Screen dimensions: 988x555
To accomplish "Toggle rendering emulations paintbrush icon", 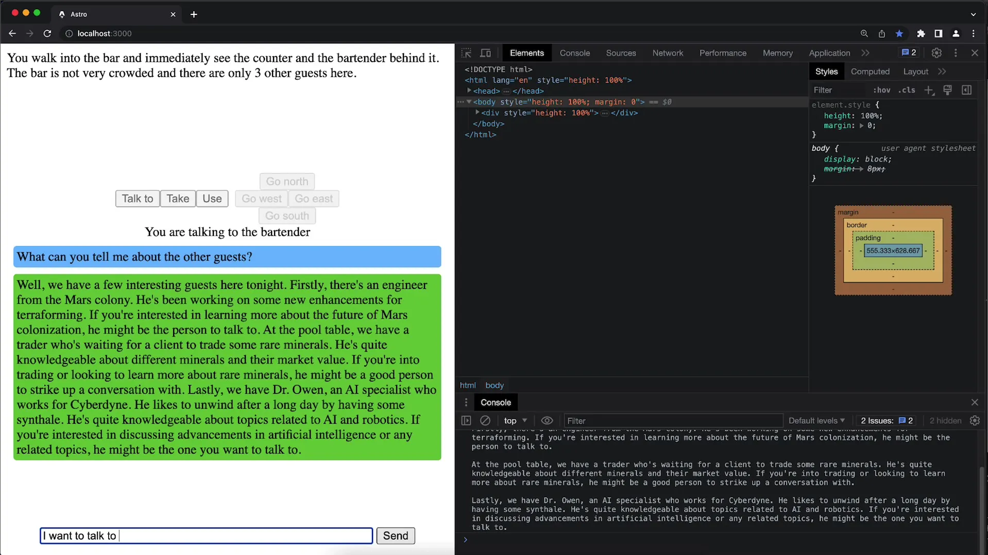I will (x=948, y=90).
